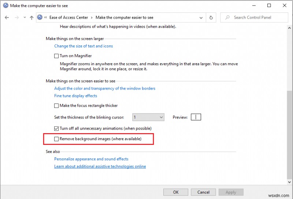Click the search magnifier icon
Viewport: 293px width, 199px height.
(x=227, y=18)
